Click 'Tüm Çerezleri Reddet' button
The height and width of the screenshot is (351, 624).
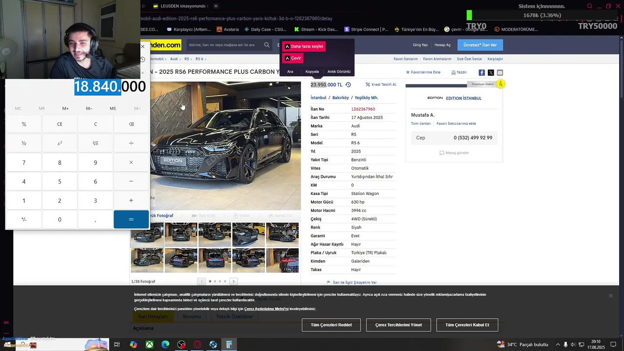click(331, 325)
